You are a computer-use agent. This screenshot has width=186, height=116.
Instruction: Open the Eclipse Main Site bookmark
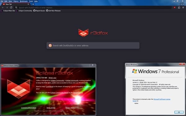8,11
